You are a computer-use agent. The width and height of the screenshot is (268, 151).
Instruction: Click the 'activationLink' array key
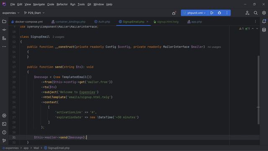(69, 112)
